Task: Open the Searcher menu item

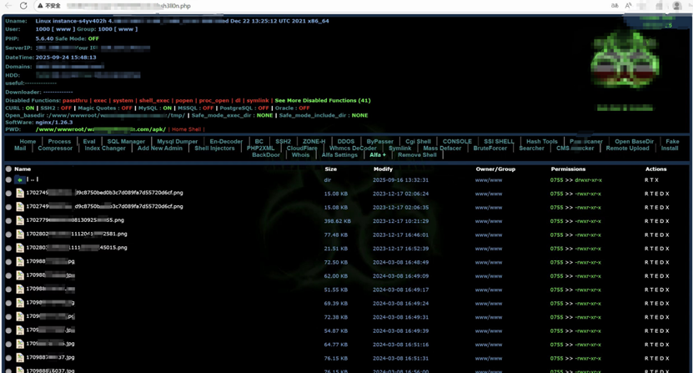Action: [531, 149]
